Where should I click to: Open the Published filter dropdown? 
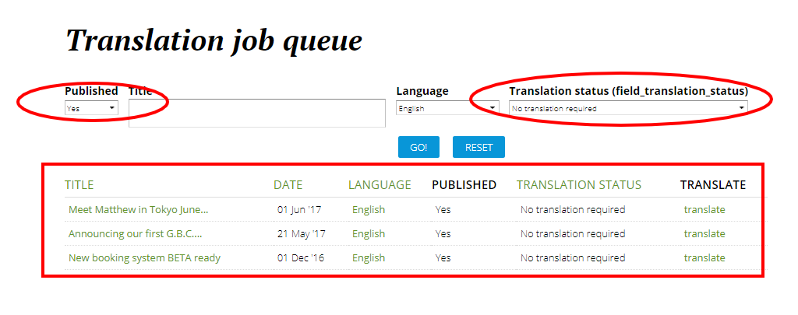point(91,108)
